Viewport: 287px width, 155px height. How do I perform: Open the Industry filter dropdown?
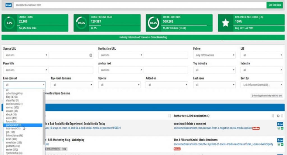click(x=262, y=70)
